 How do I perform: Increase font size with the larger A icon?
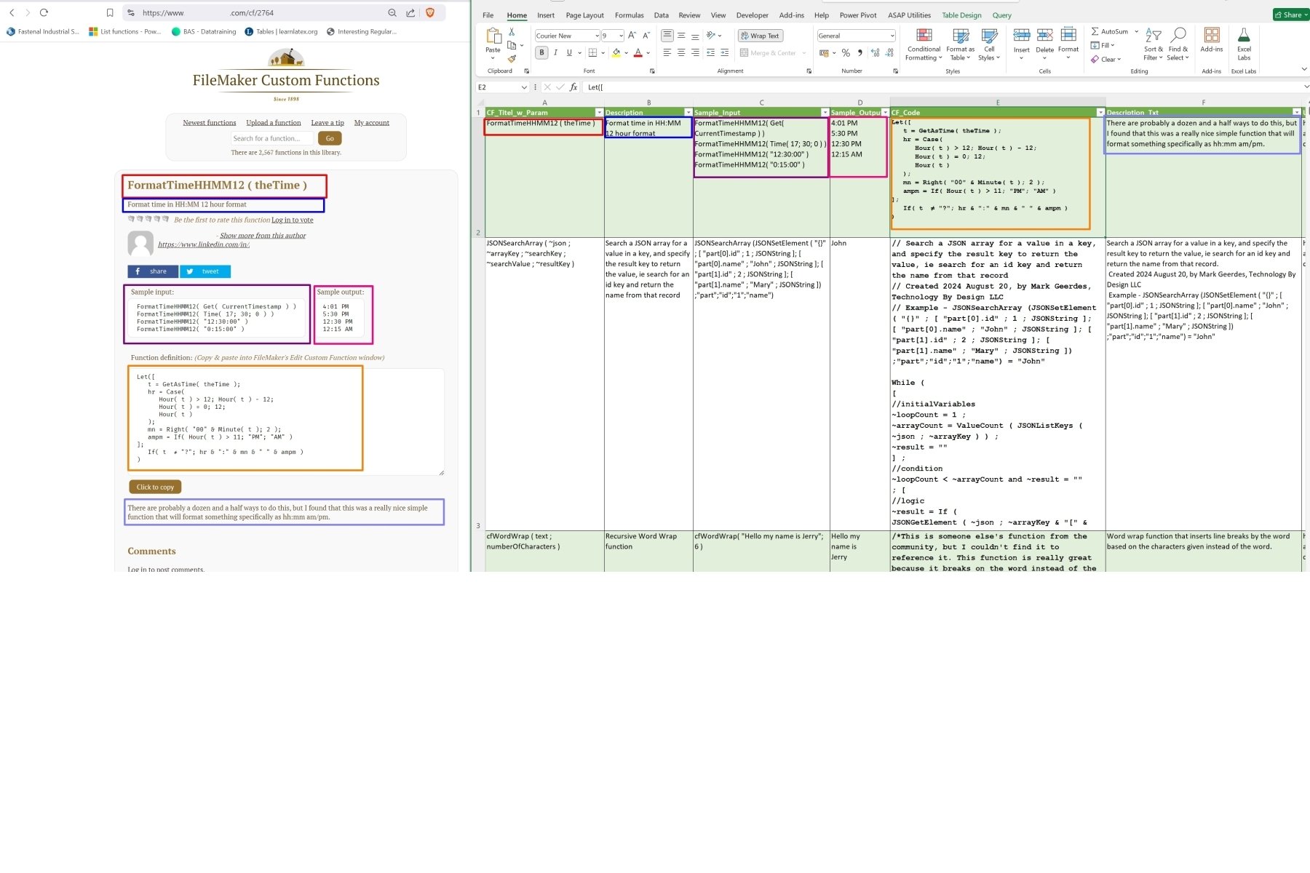(632, 36)
